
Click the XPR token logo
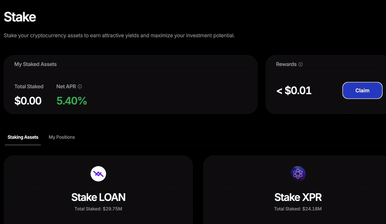click(298, 174)
